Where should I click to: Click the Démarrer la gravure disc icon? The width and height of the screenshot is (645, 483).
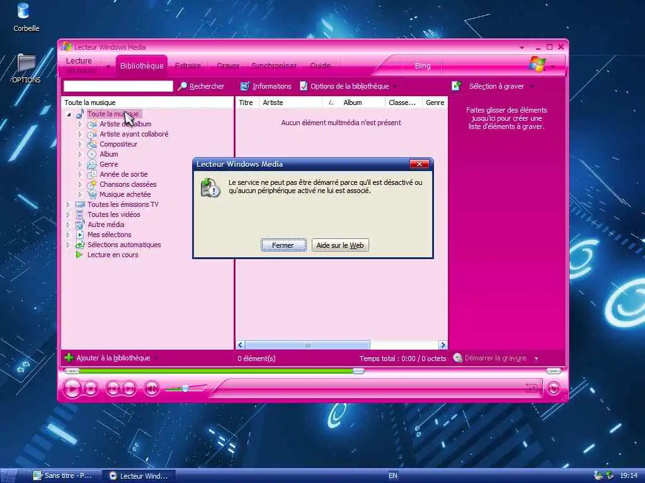click(457, 358)
